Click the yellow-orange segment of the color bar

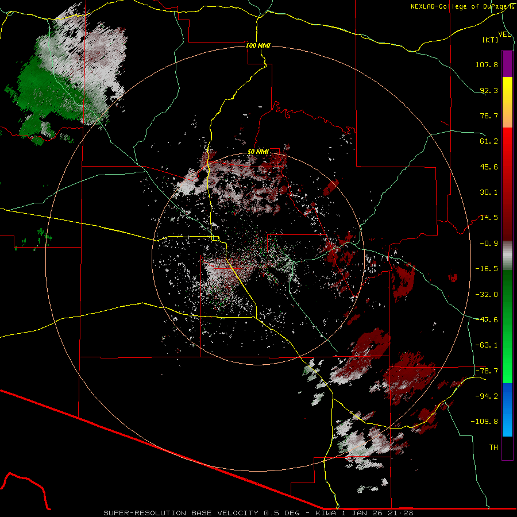point(507,102)
